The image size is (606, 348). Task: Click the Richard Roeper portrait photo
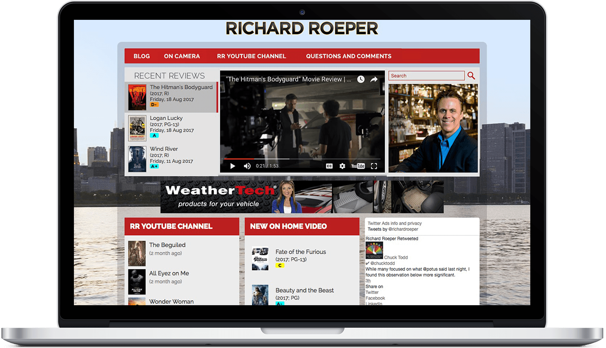(x=433, y=128)
